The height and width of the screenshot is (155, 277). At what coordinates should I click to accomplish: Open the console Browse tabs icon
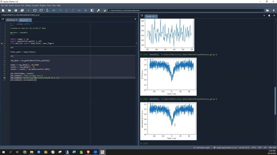[142, 15]
